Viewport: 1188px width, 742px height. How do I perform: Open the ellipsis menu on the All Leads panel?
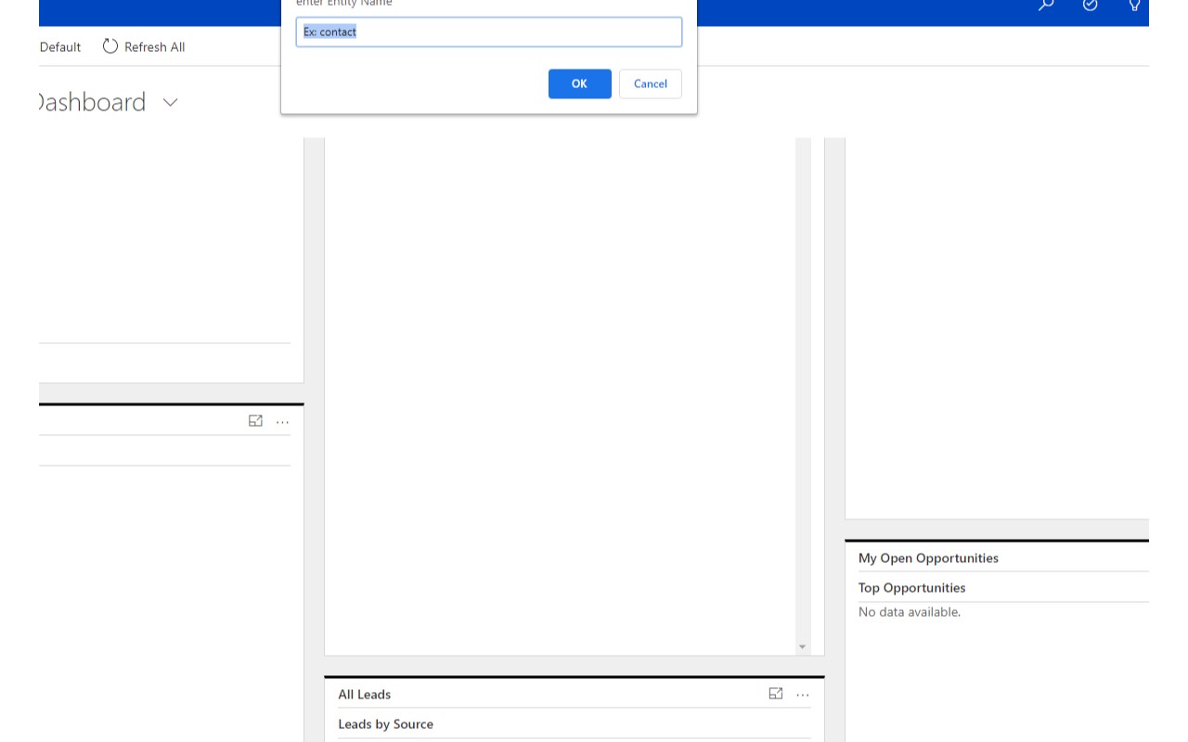[x=802, y=694]
